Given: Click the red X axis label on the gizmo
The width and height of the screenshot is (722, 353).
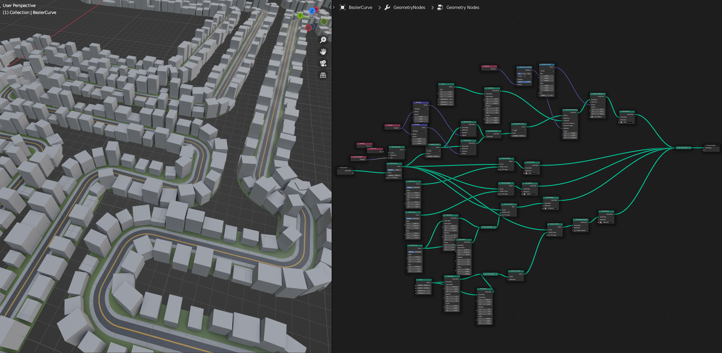Looking at the screenshot, I should pos(317,9).
